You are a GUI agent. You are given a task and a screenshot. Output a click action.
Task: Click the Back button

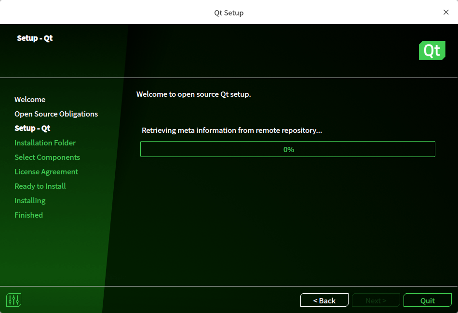(324, 300)
